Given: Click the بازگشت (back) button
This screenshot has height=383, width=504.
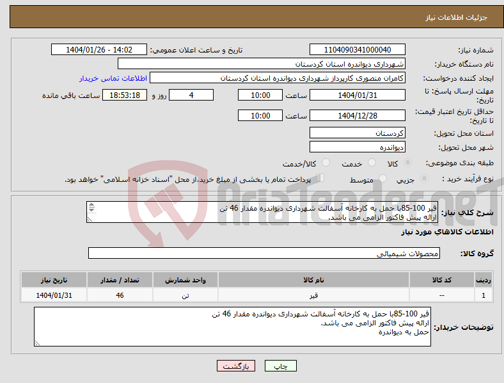Looking at the screenshot, I should coord(236,366).
